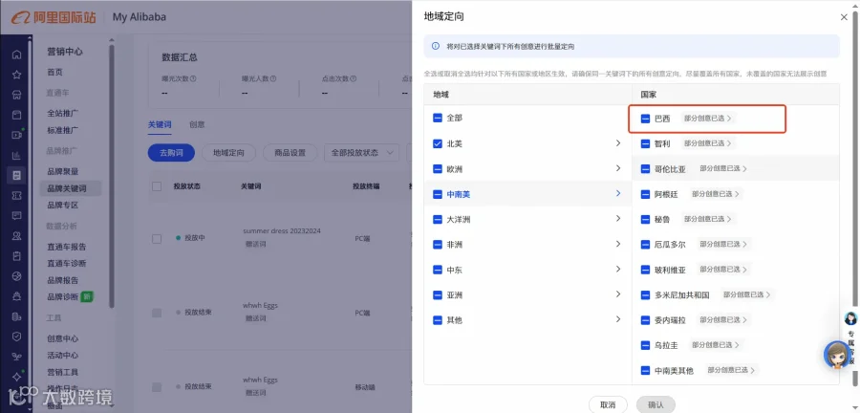Viewport: 860px width, 413px height.
Task: Click the 去购词 button
Action: [x=171, y=153]
